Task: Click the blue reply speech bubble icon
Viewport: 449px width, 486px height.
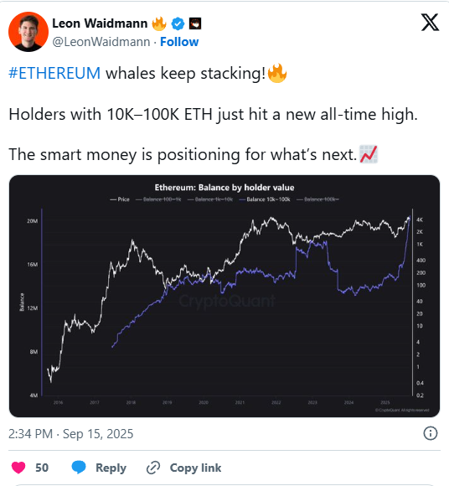Action: 79,467
